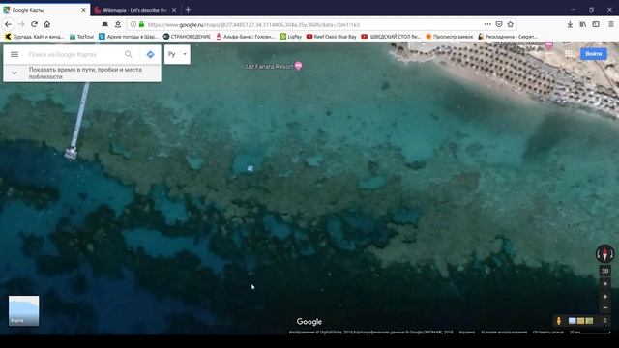Open the Firefox application menu
This screenshot has width=619, height=348.
[610, 24]
